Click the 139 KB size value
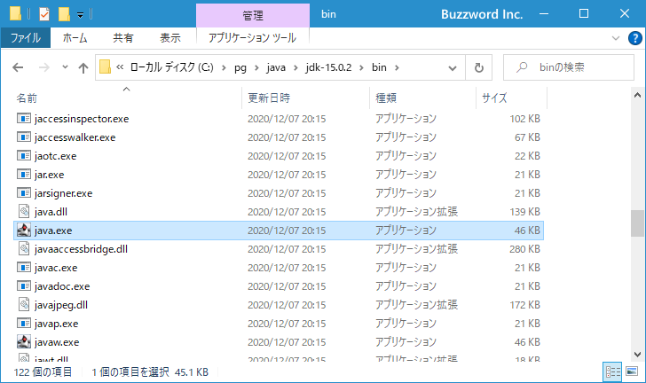This screenshot has width=646, height=383. [525, 212]
